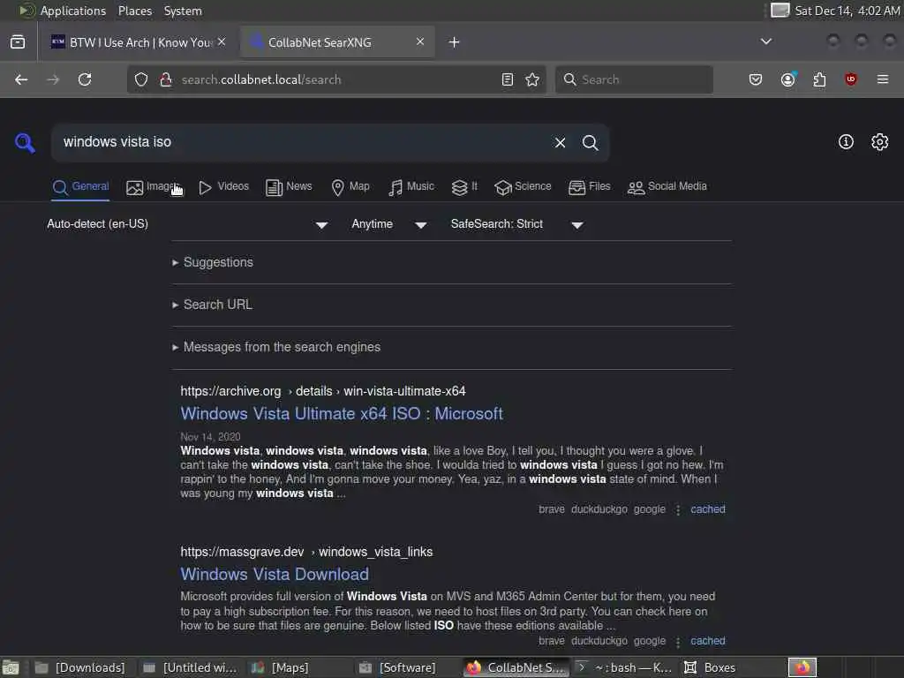This screenshot has height=678, width=904.
Task: Open the Firefox hamburger menu
Action: pos(882,79)
